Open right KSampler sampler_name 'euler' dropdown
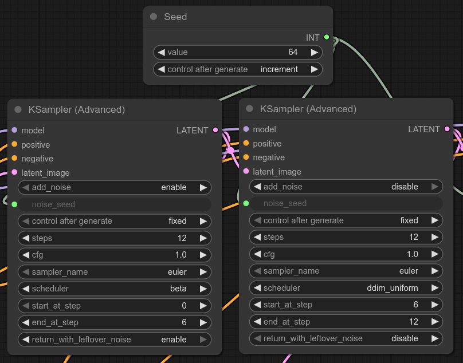Viewport: 463px width, 363px height. (346, 271)
